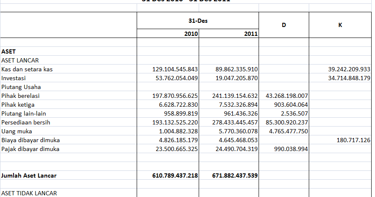This screenshot has height=197, width=375.
Task: Select value 24.490.704.319
Action: tap(237, 149)
